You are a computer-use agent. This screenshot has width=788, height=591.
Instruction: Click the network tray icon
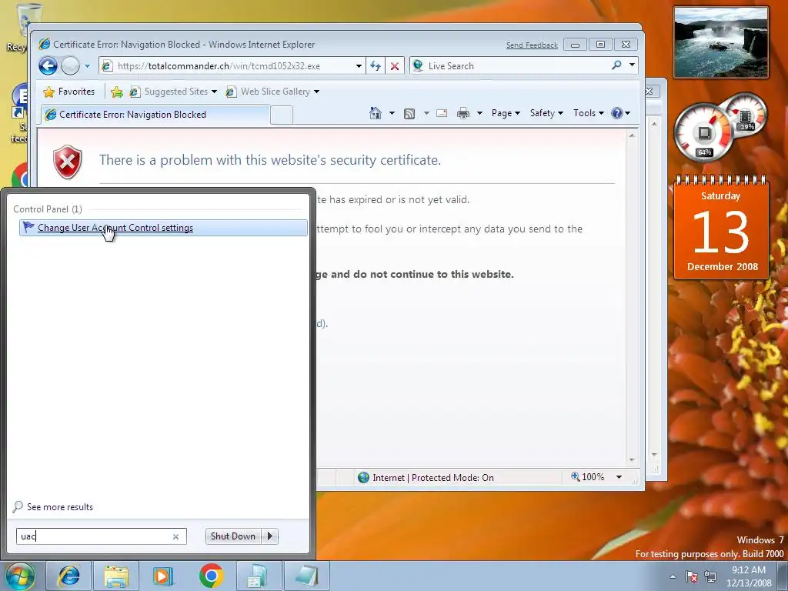710,576
